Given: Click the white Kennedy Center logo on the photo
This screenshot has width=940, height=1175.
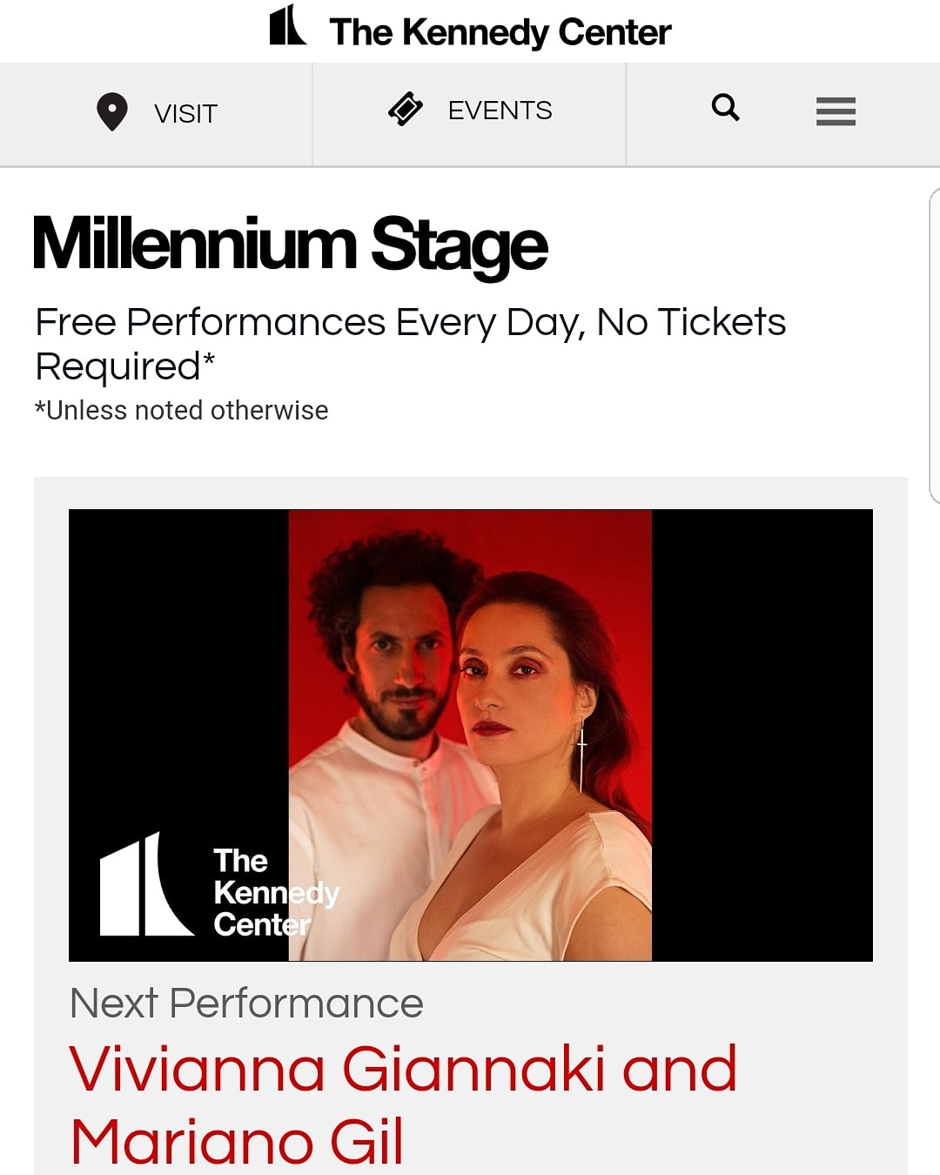Looking at the screenshot, I should click(145, 886).
